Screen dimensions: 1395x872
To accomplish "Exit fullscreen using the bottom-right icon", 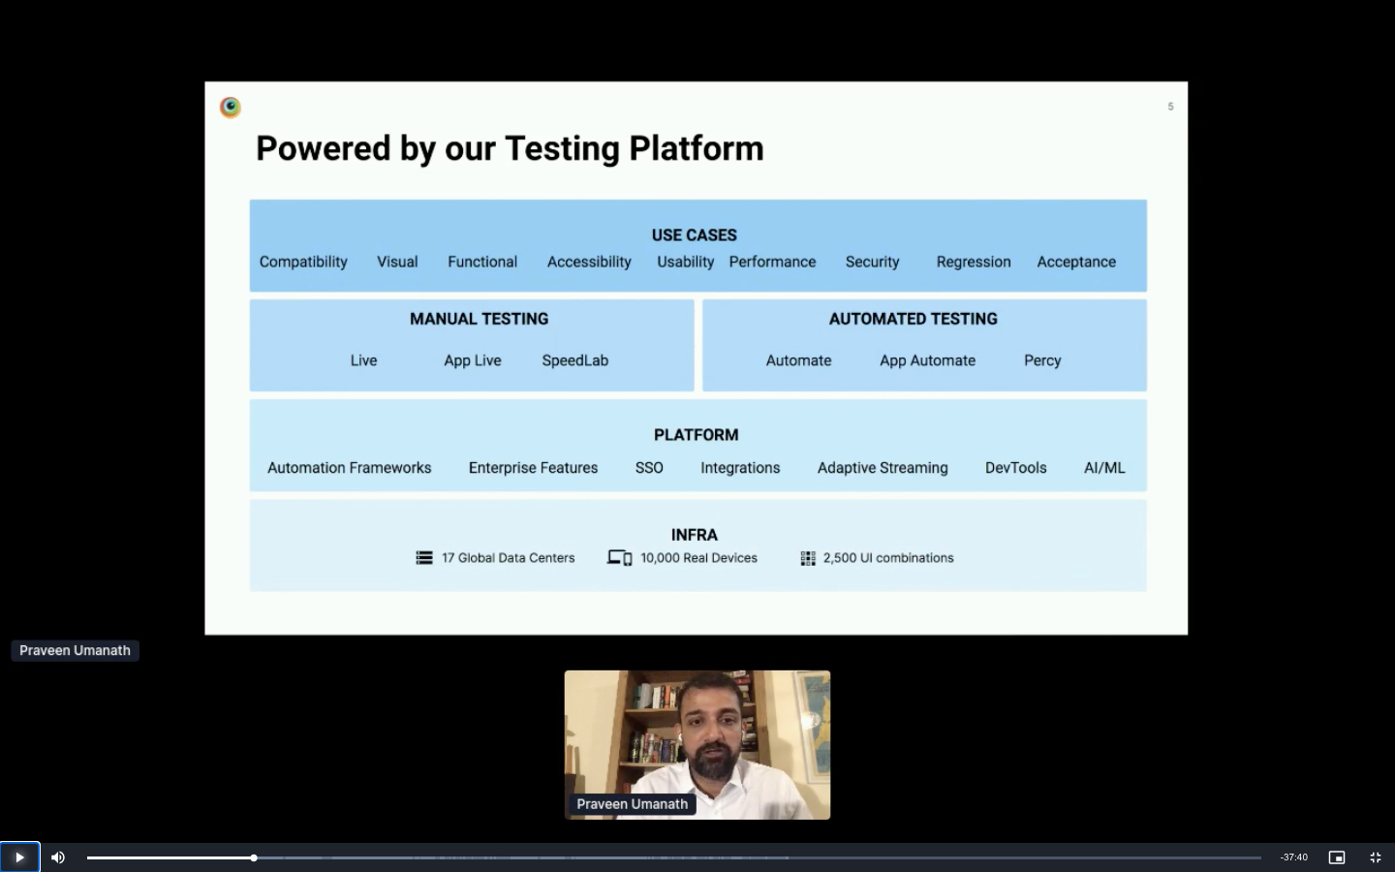I will 1375,857.
